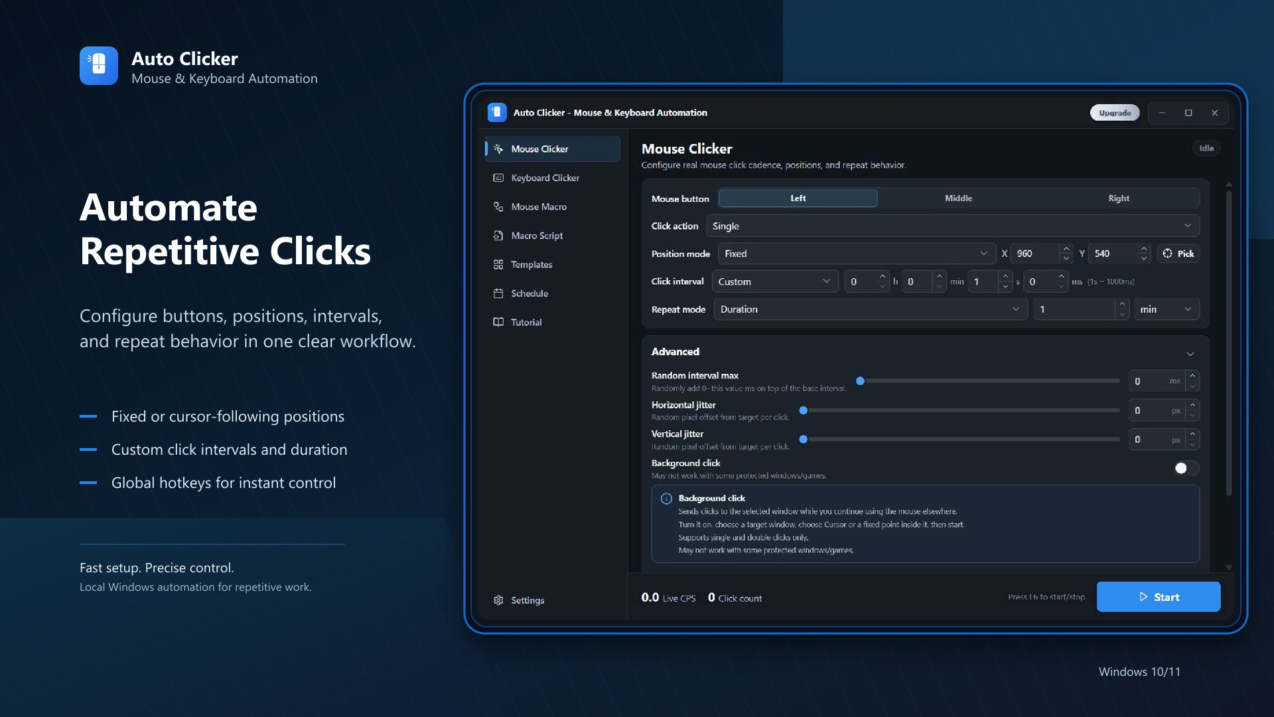Click the app logo in the title bar
1274x717 pixels.
pos(497,113)
